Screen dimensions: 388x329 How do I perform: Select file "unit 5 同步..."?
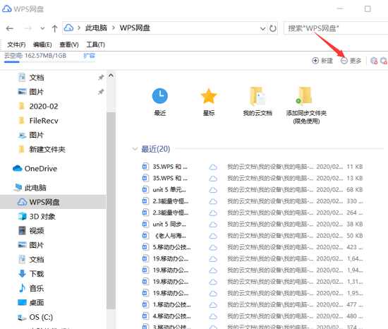click(x=169, y=225)
